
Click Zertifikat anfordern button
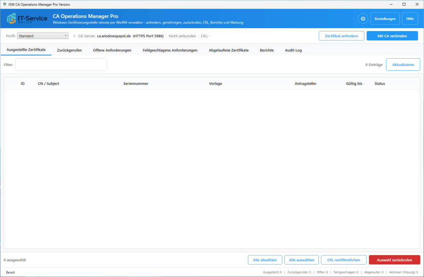(x=341, y=36)
